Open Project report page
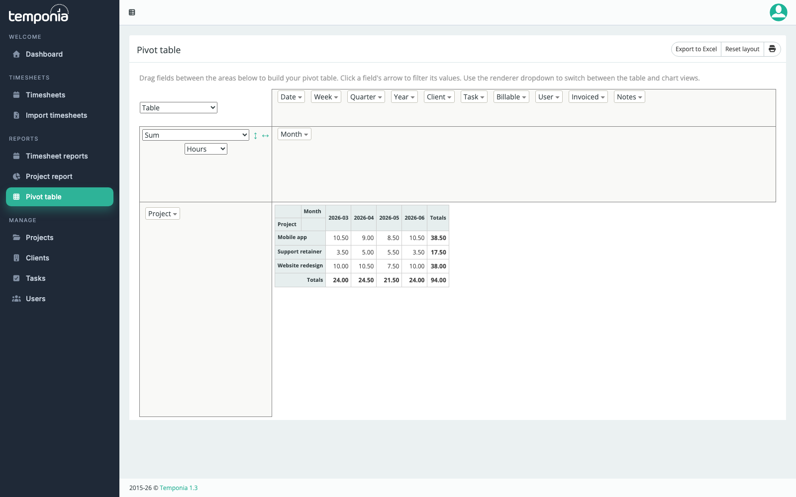The height and width of the screenshot is (497, 796). [x=60, y=176]
